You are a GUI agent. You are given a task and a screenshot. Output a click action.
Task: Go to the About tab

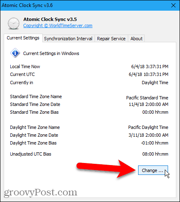tap(136, 39)
